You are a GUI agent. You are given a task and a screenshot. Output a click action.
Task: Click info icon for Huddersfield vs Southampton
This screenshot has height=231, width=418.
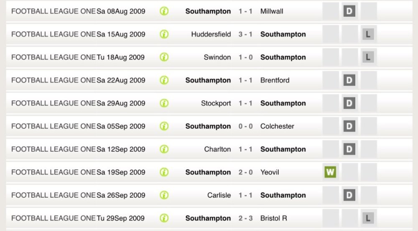[x=164, y=34]
